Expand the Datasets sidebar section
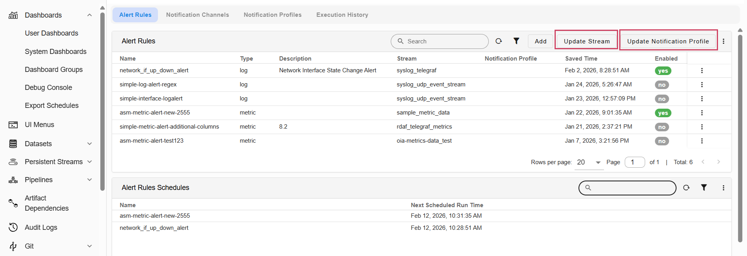Screen dimensions: 747x256 (89, 144)
